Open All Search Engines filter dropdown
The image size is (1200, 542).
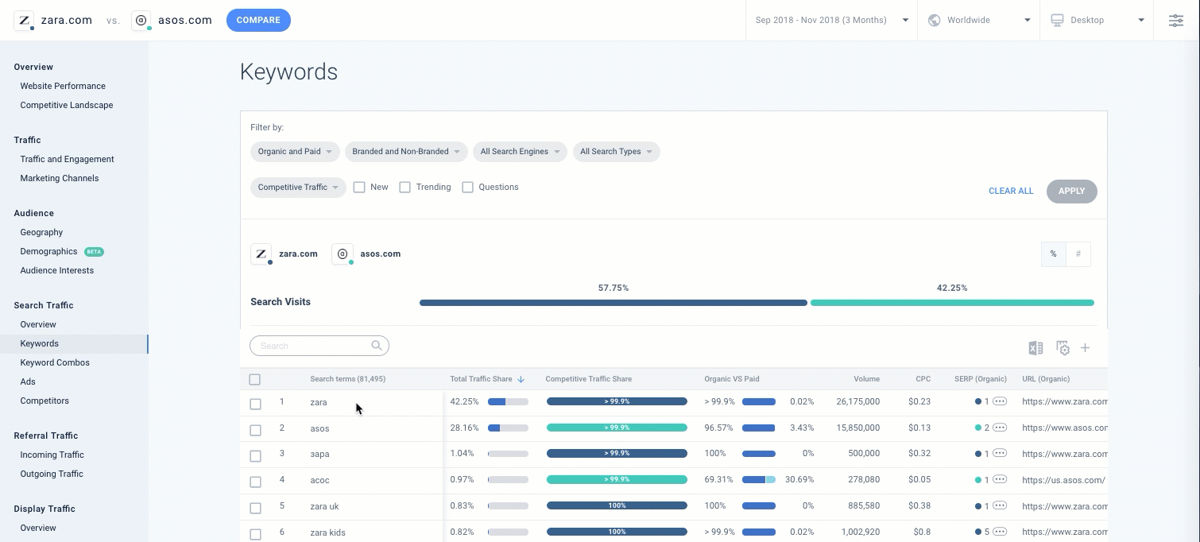pos(520,152)
